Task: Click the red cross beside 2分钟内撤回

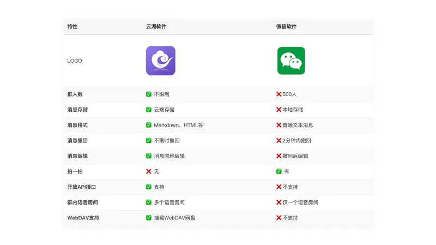Action: coord(278,141)
